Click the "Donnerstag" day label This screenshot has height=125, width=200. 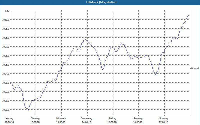pyautogui.click(x=86, y=118)
